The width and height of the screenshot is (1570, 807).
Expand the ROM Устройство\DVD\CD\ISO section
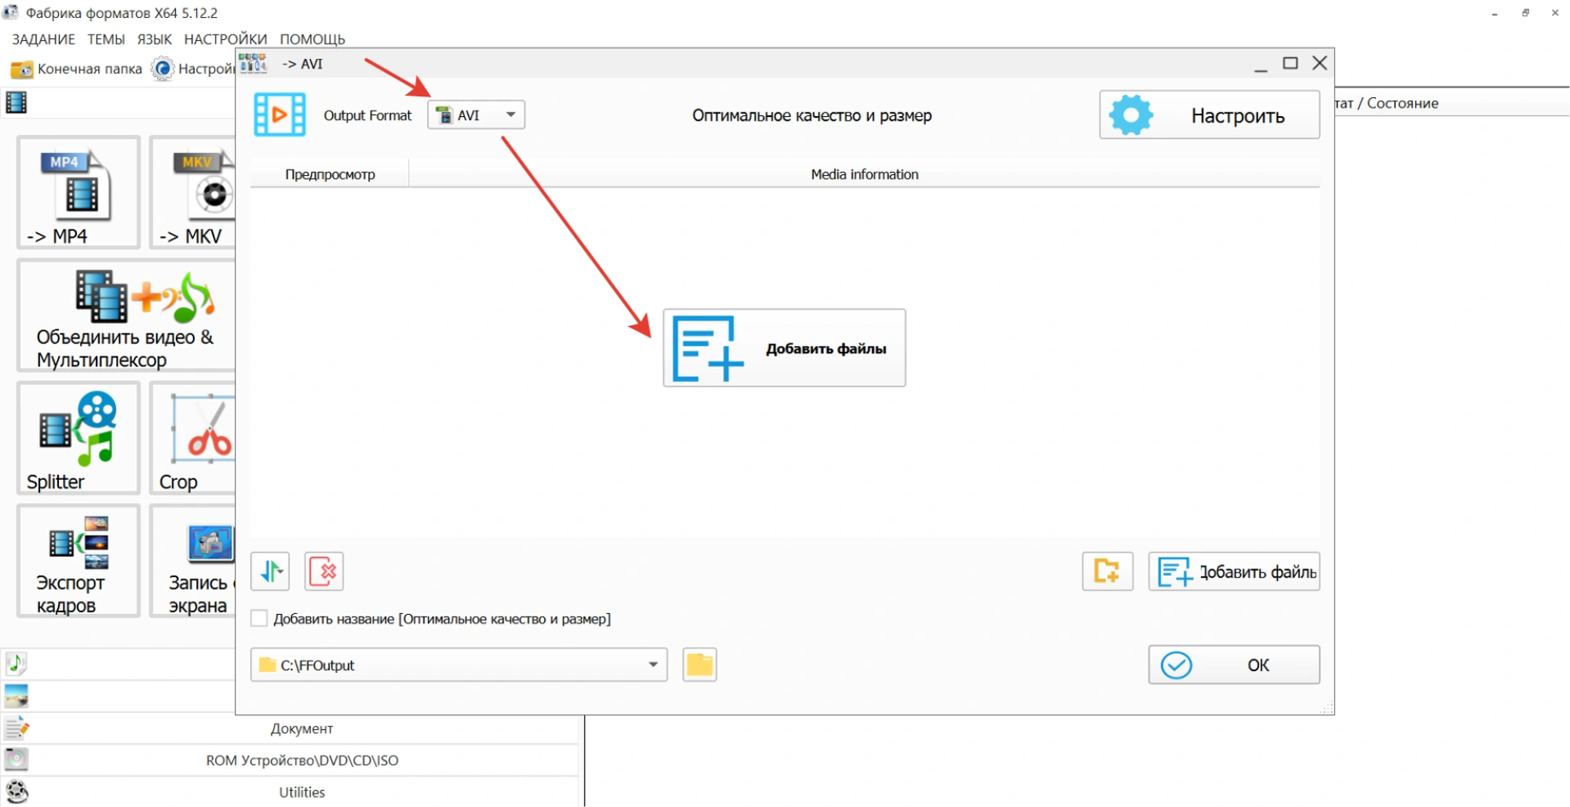click(302, 760)
